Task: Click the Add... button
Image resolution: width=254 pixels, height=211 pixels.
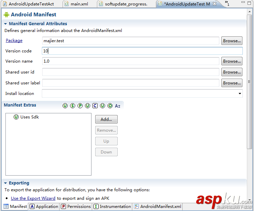Action: click(106, 119)
